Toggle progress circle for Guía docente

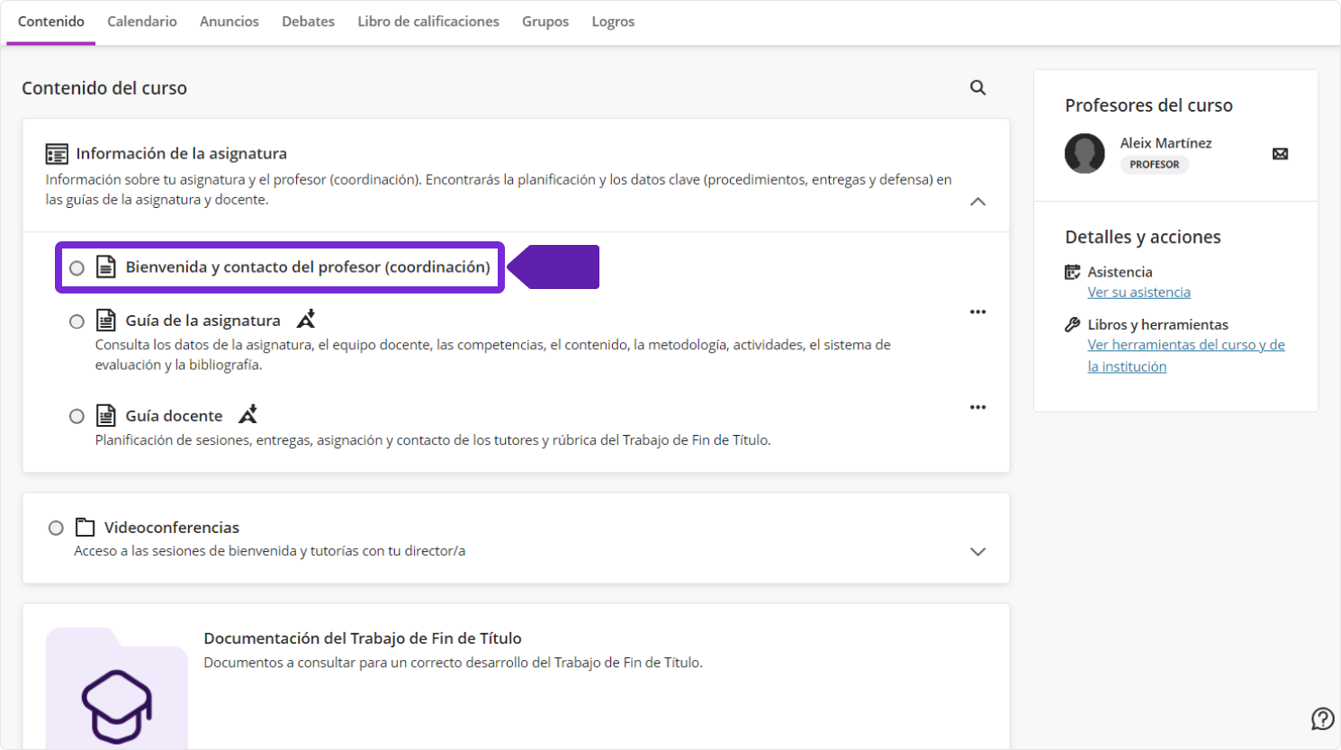[77, 416]
